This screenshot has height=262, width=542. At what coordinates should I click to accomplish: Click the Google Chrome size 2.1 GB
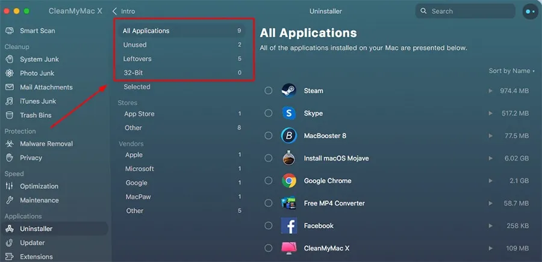click(x=518, y=181)
